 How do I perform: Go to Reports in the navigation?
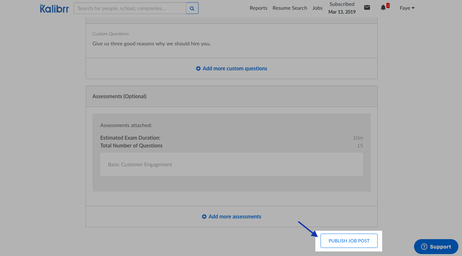pyautogui.click(x=258, y=8)
